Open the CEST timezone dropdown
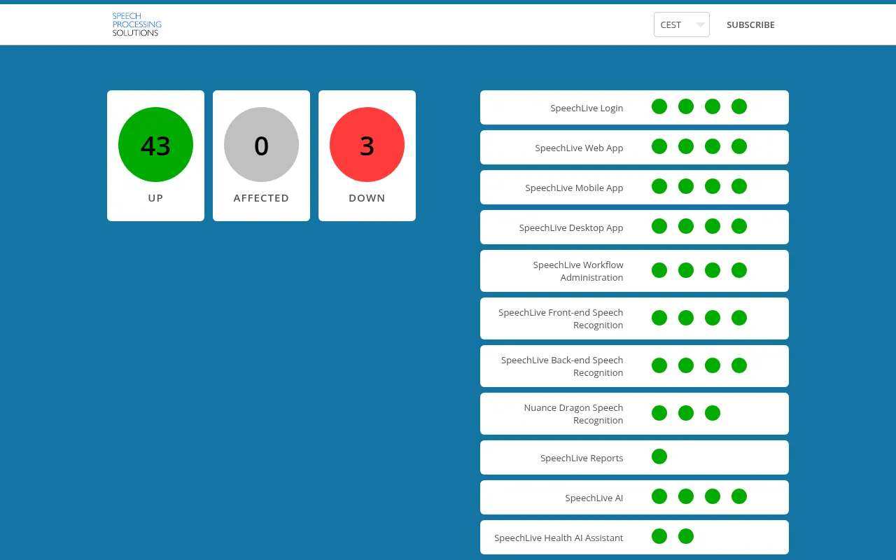 click(682, 24)
